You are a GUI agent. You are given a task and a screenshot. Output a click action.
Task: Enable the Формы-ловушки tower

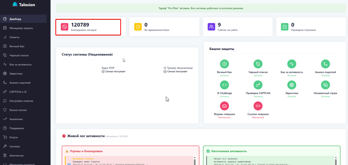tap(224, 106)
